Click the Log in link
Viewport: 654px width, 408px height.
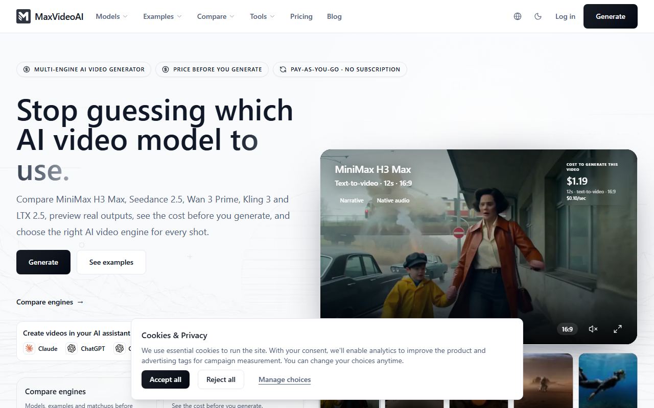click(x=565, y=16)
